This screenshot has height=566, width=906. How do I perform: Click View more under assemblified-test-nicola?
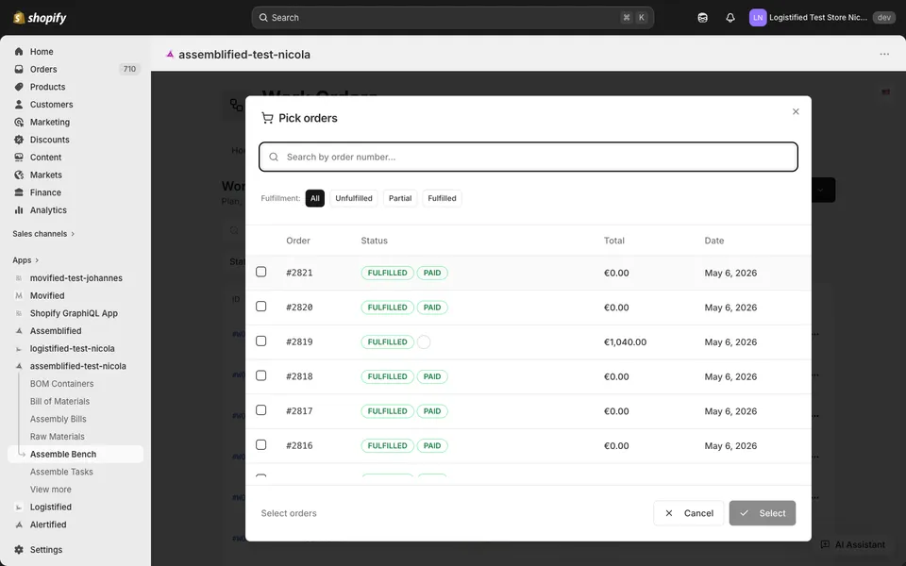click(51, 490)
